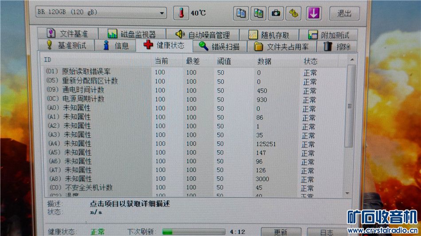Select the (A7) 未知属性 row
This screenshot has height=236, width=421.
(195, 170)
